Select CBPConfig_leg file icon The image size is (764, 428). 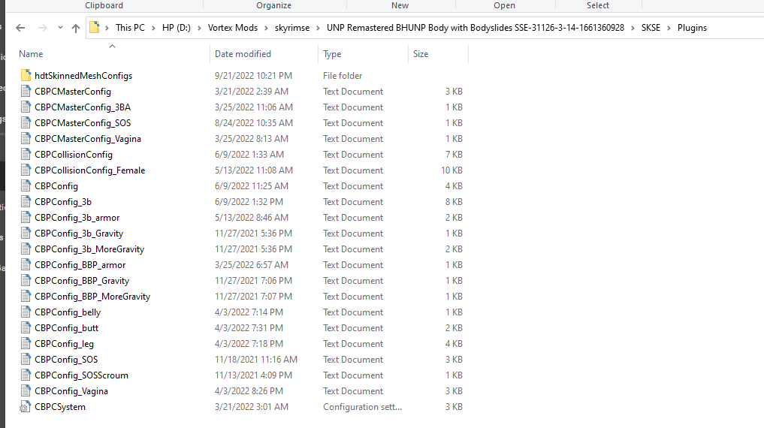26,344
